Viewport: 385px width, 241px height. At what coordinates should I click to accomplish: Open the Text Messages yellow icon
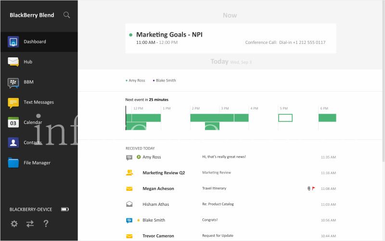click(x=13, y=103)
